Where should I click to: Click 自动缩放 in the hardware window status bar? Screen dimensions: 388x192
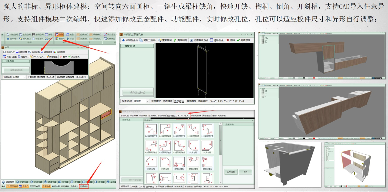pos(192,101)
